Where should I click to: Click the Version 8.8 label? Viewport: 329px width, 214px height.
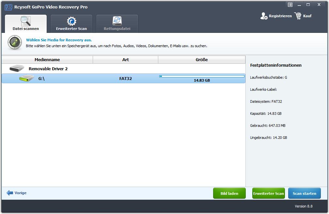pos(304,206)
